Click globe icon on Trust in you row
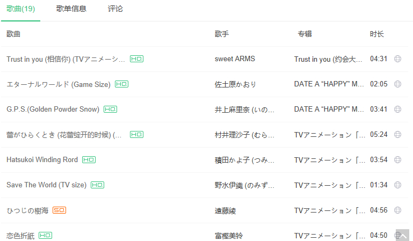 coord(398,59)
